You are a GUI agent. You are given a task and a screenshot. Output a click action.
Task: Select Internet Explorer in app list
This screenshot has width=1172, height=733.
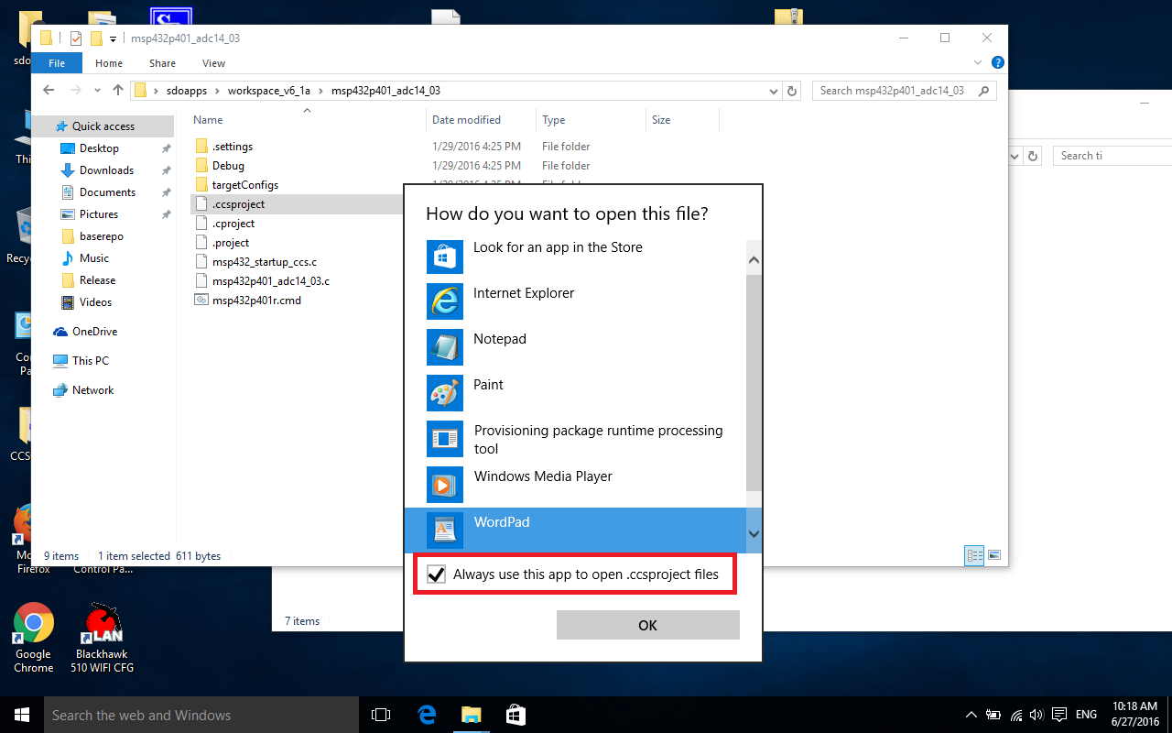pyautogui.click(x=574, y=301)
